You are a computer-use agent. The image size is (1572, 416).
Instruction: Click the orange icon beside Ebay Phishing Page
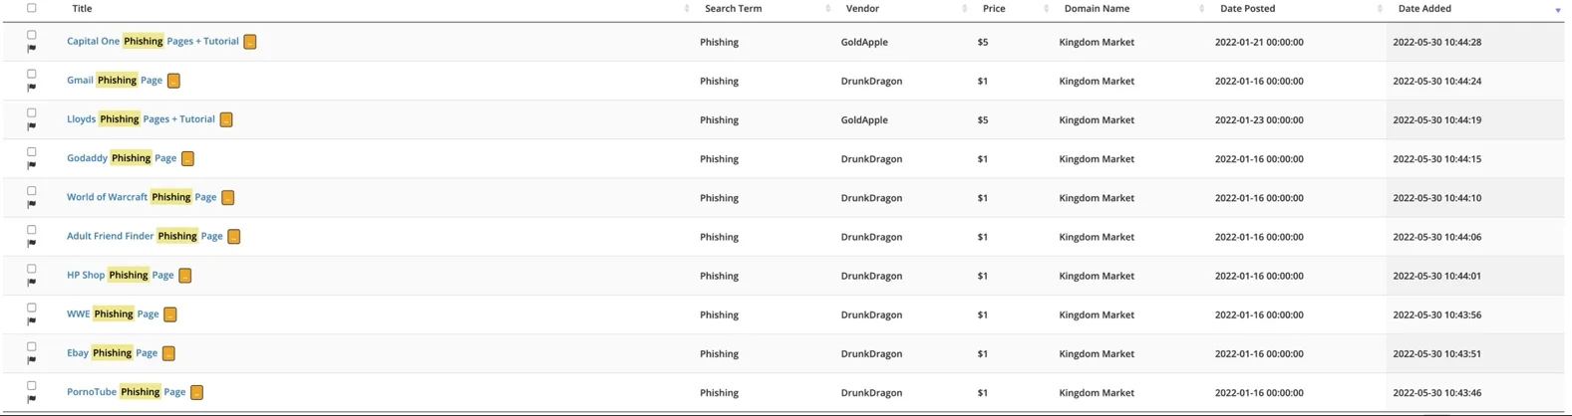(x=168, y=353)
